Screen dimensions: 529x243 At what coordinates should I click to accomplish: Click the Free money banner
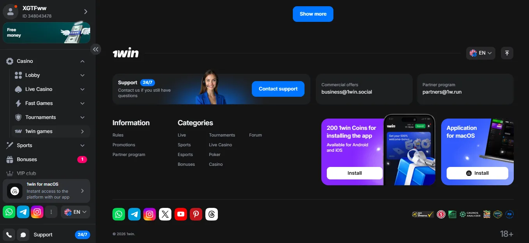46,33
